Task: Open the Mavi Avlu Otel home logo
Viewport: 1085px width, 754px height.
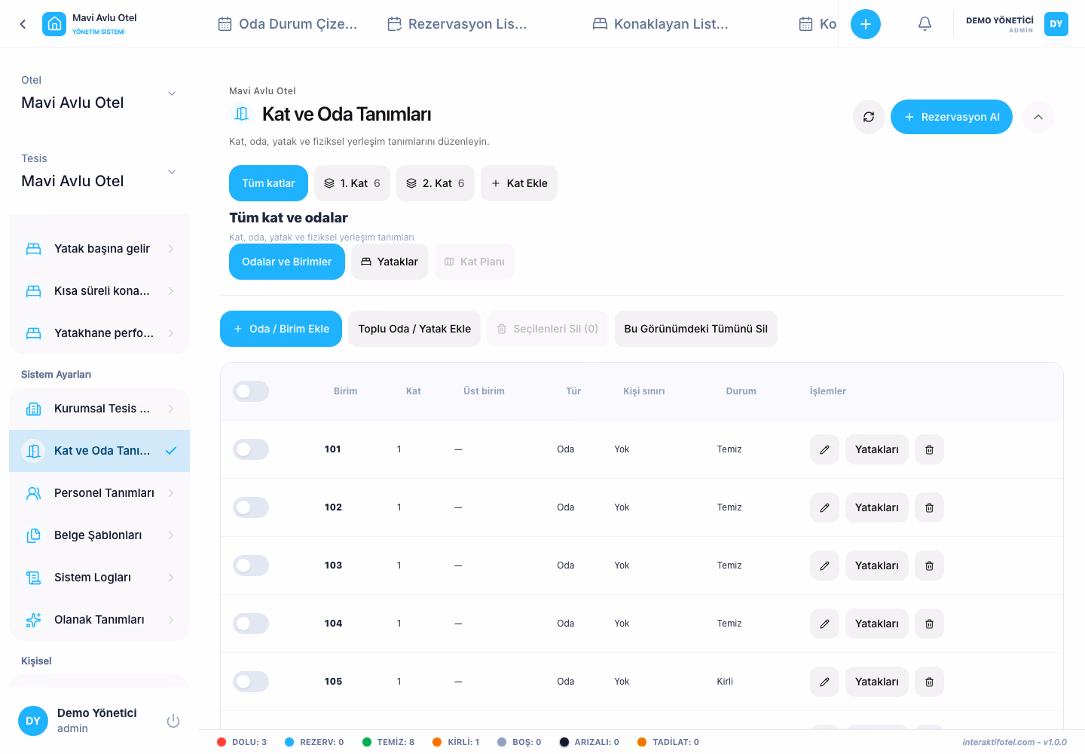Action: tap(54, 24)
